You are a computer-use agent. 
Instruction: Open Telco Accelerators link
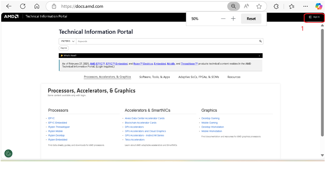point(135,140)
